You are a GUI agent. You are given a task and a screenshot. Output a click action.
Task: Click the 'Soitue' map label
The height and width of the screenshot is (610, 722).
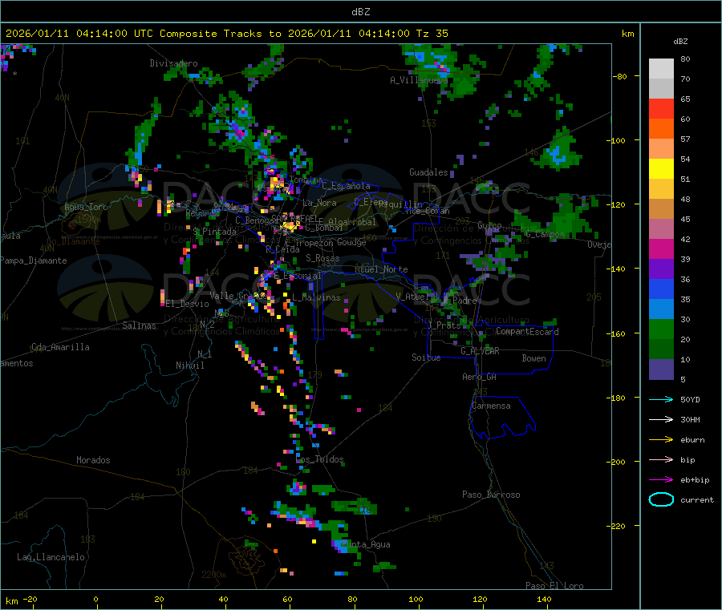[x=426, y=358]
